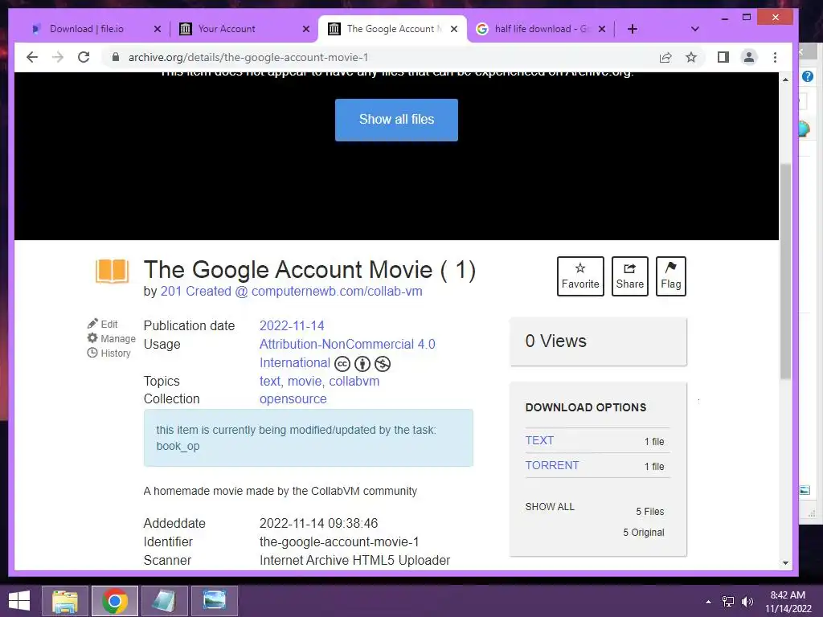Viewport: 823px width, 617px height.
Task: Expand the tab search dropdown
Action: coord(695,29)
